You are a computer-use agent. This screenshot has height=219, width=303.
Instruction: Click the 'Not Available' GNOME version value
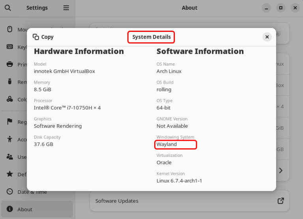point(172,126)
